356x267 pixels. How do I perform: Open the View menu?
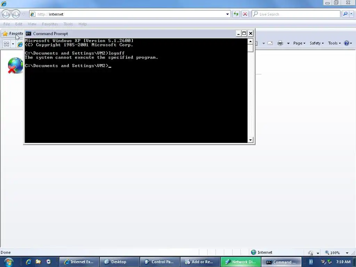click(x=32, y=24)
